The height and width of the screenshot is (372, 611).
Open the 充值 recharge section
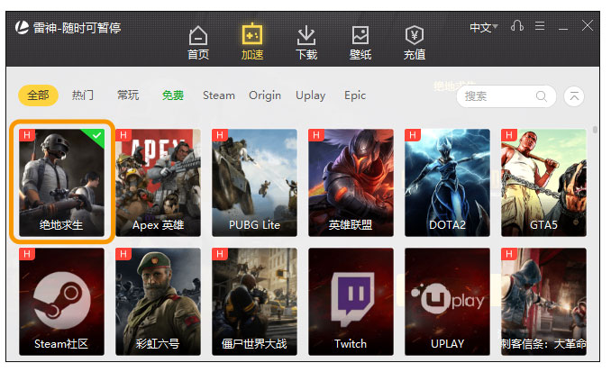(x=415, y=42)
